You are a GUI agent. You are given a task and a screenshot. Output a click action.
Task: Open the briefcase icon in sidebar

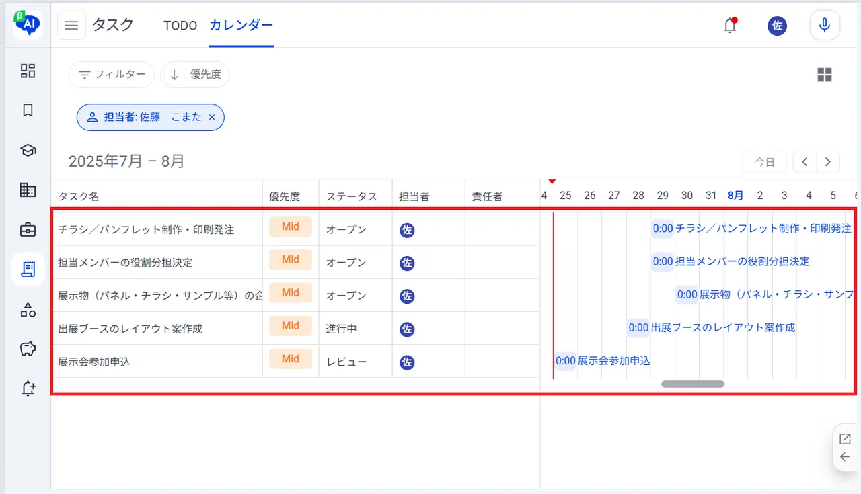point(28,230)
